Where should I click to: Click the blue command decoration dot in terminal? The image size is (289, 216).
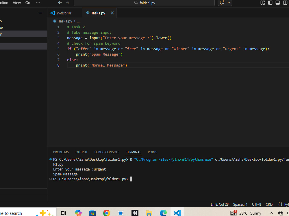[x=50, y=159]
